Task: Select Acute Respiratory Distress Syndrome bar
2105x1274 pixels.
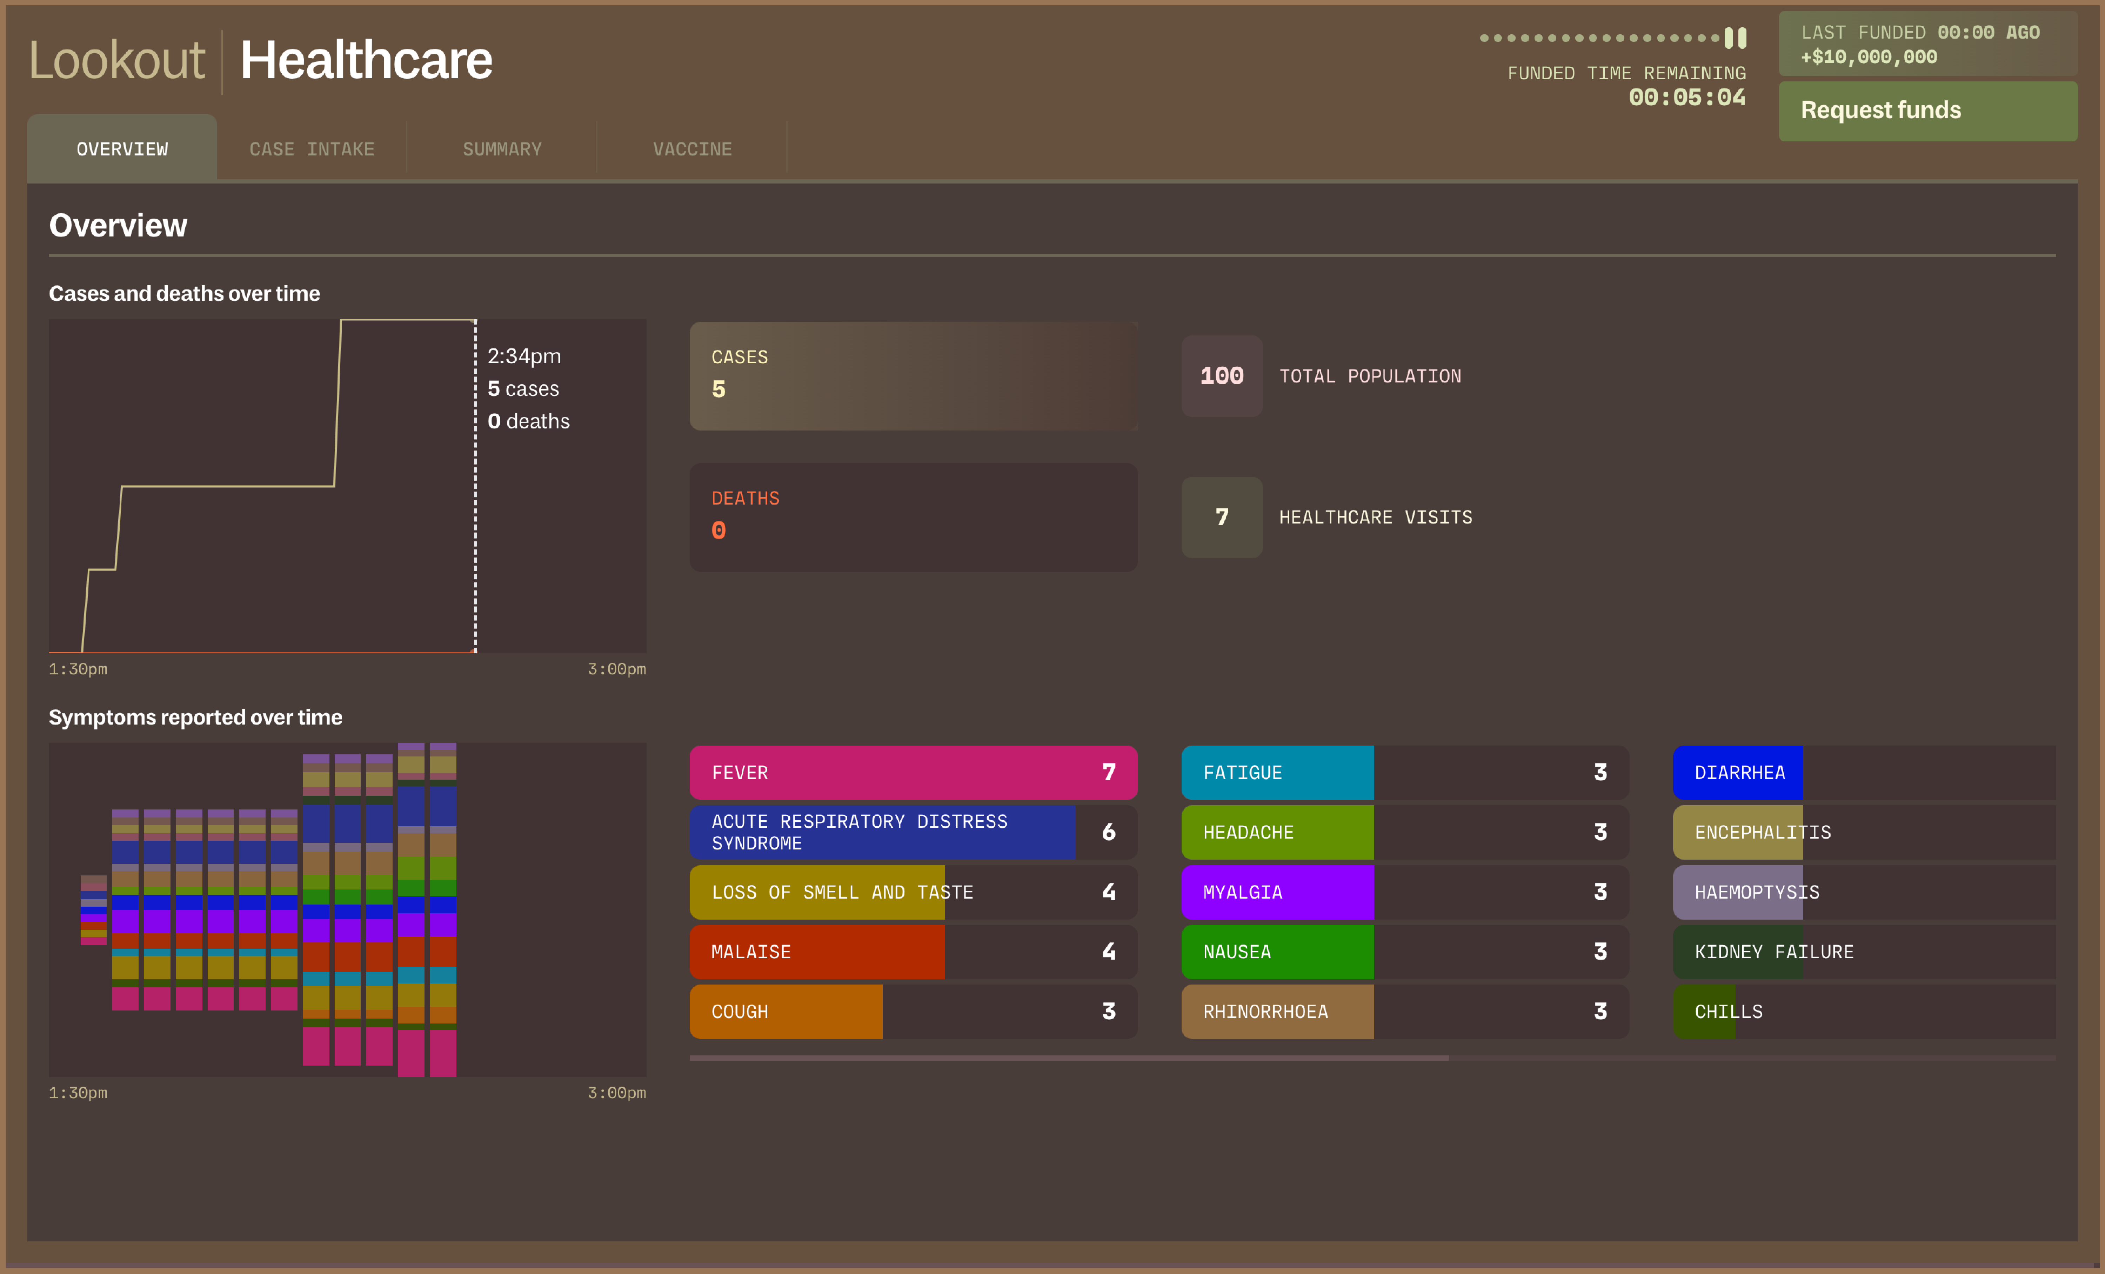Action: click(913, 832)
